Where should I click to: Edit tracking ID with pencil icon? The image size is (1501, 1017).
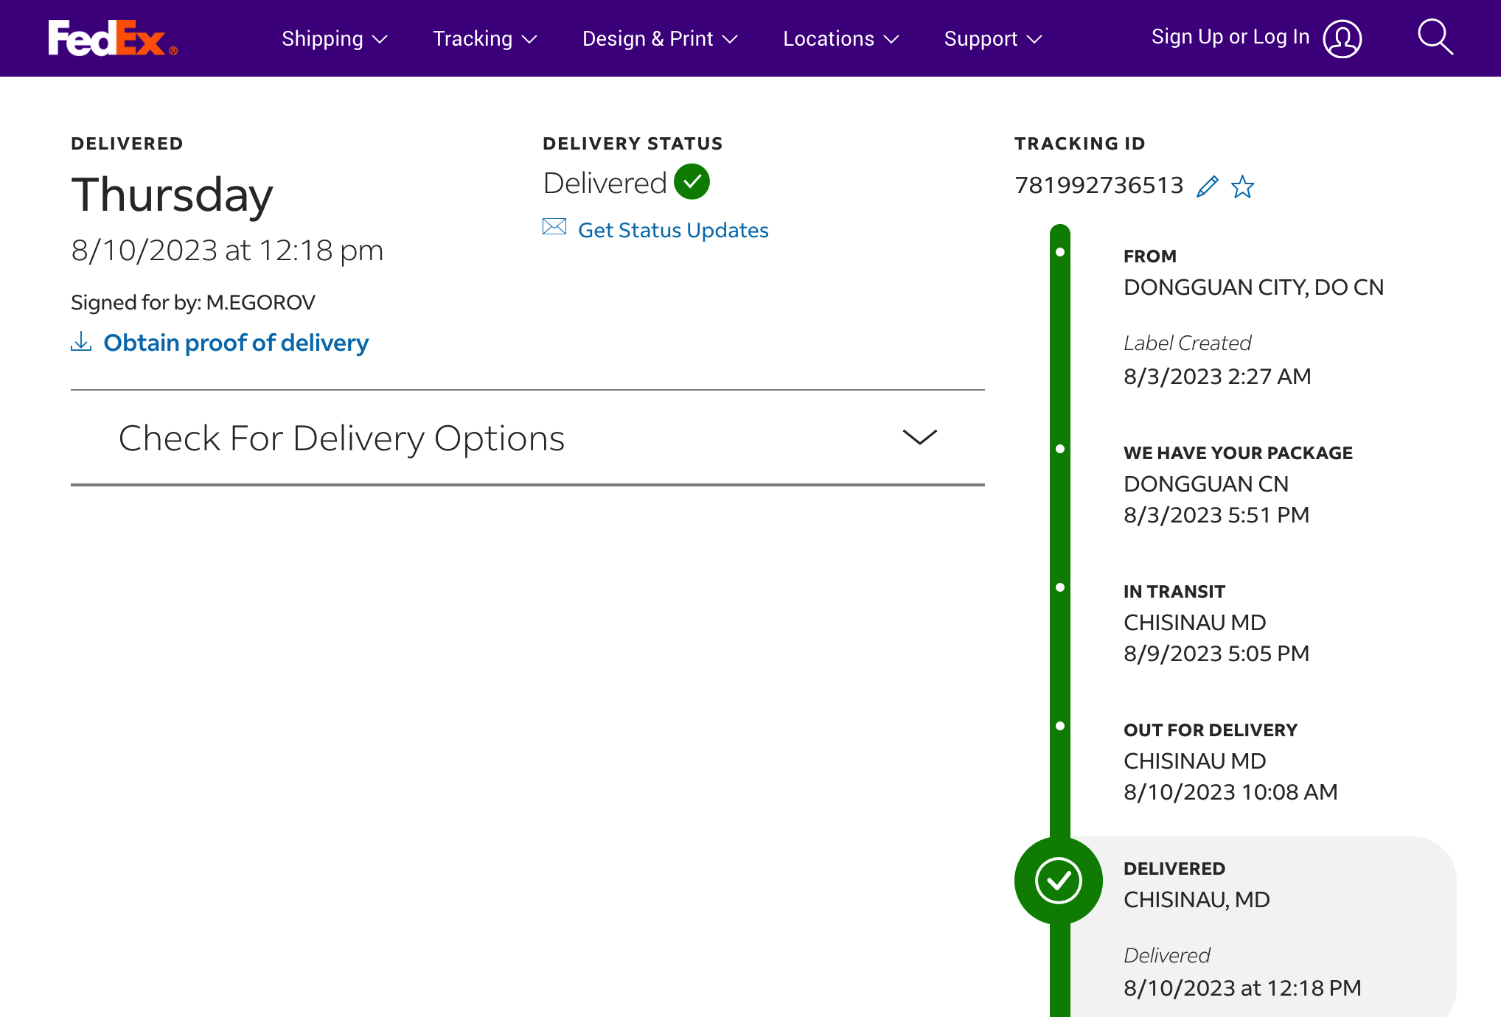tap(1207, 186)
